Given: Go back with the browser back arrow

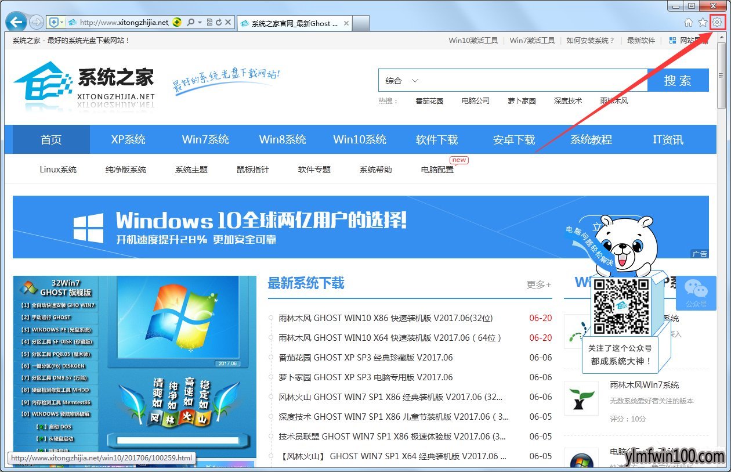Looking at the screenshot, I should [x=16, y=22].
